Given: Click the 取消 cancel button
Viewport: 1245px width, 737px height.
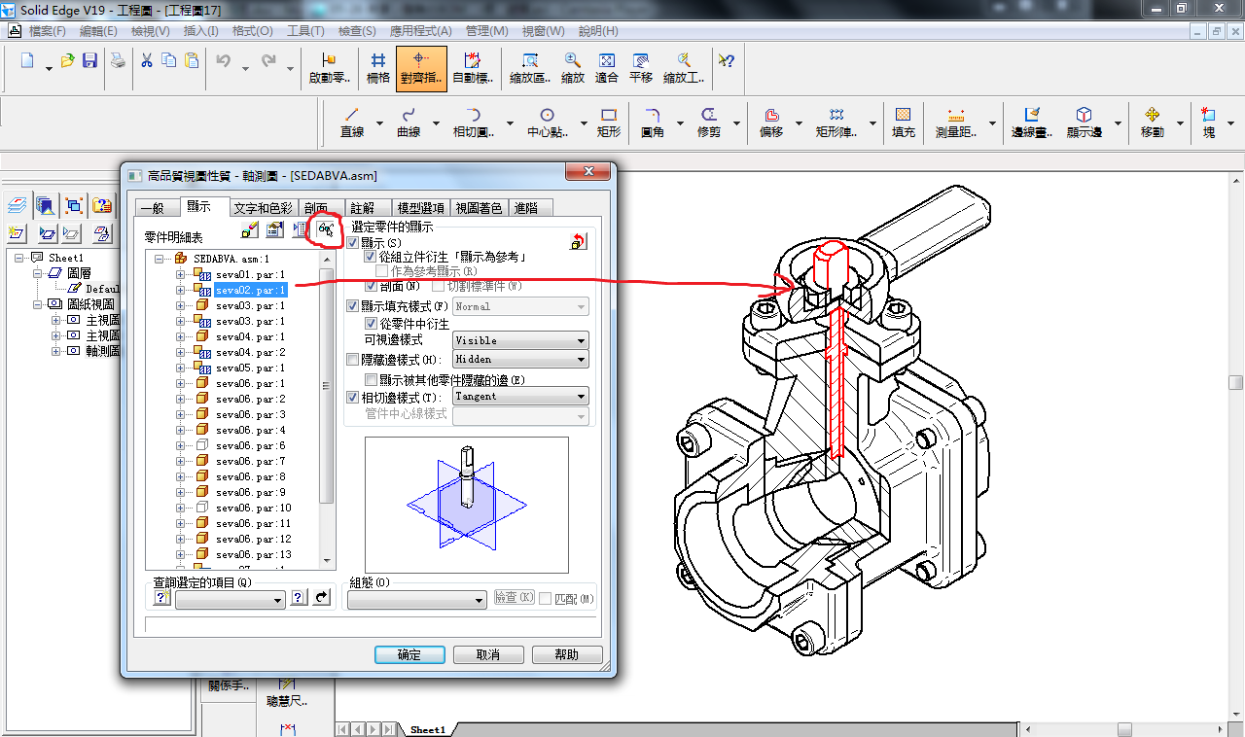Looking at the screenshot, I should [x=488, y=655].
